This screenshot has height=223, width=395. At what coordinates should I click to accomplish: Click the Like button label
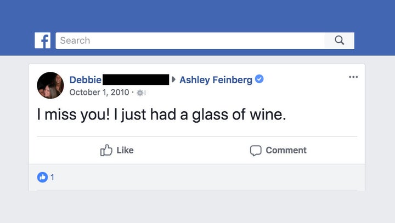click(x=125, y=150)
